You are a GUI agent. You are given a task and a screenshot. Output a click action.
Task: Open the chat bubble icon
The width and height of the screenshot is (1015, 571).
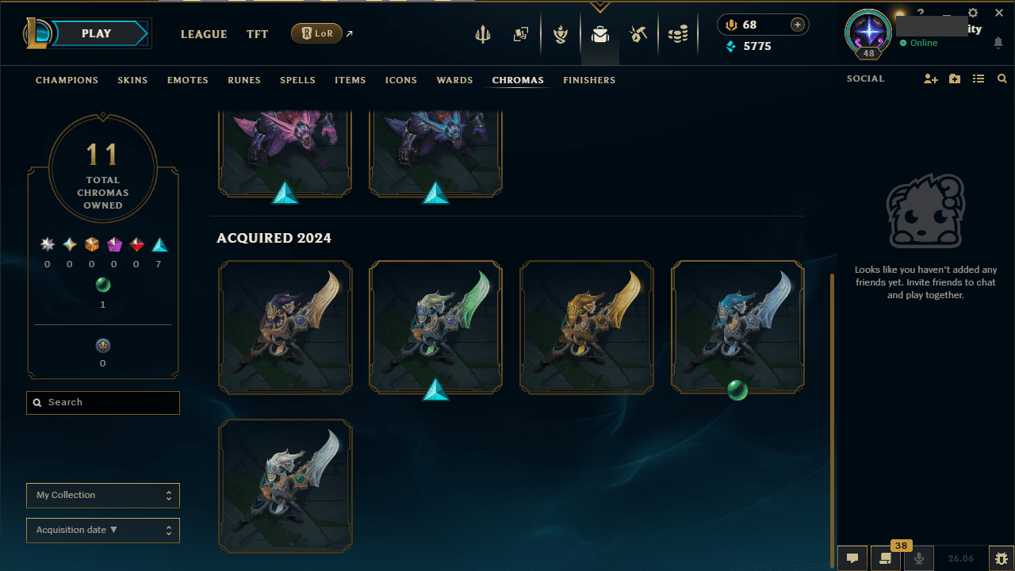(x=852, y=558)
